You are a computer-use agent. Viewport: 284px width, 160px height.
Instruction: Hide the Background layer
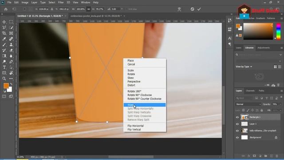tap(237, 137)
